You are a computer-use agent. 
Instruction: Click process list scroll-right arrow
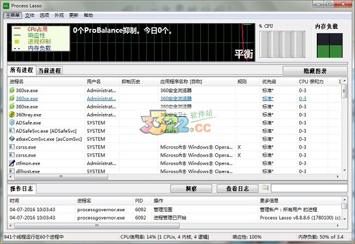[x=338, y=176]
